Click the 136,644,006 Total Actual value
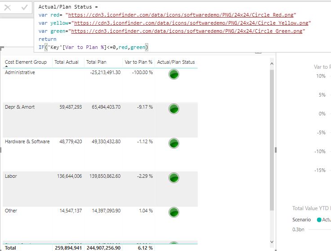Image resolution: width=331 pixels, height=251 pixels. 70,176
